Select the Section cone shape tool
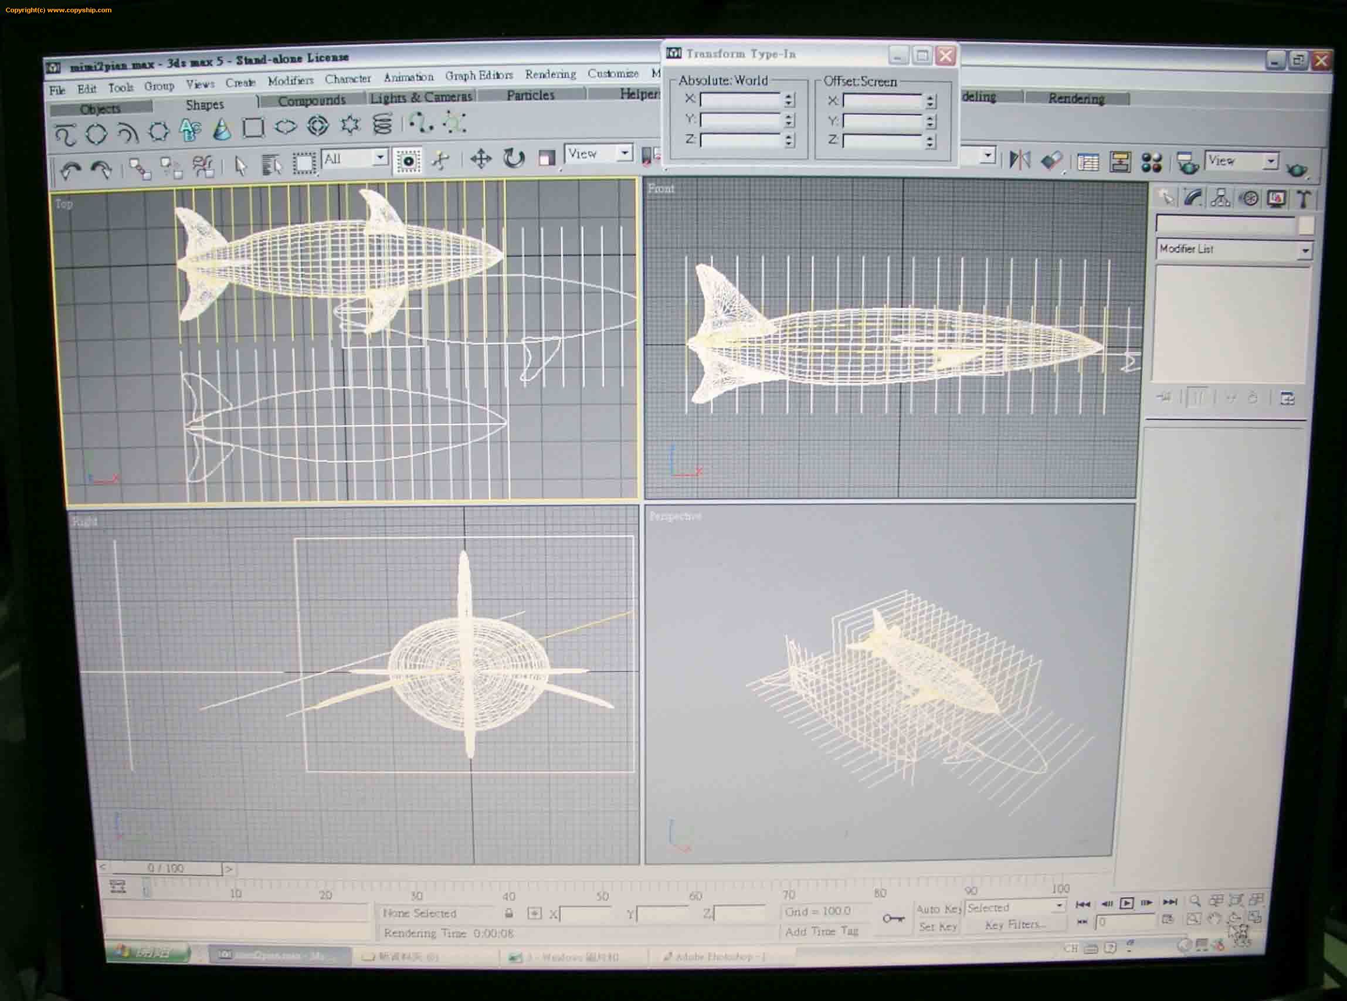 tap(222, 129)
